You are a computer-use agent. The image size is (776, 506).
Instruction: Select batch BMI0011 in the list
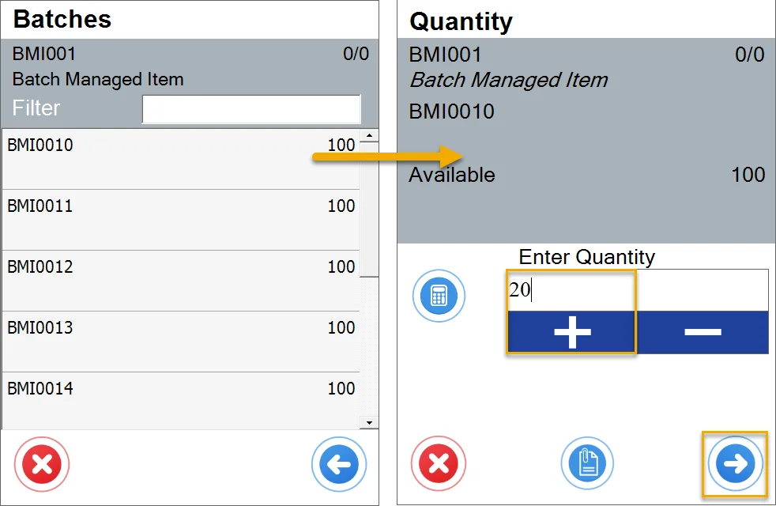pos(181,220)
